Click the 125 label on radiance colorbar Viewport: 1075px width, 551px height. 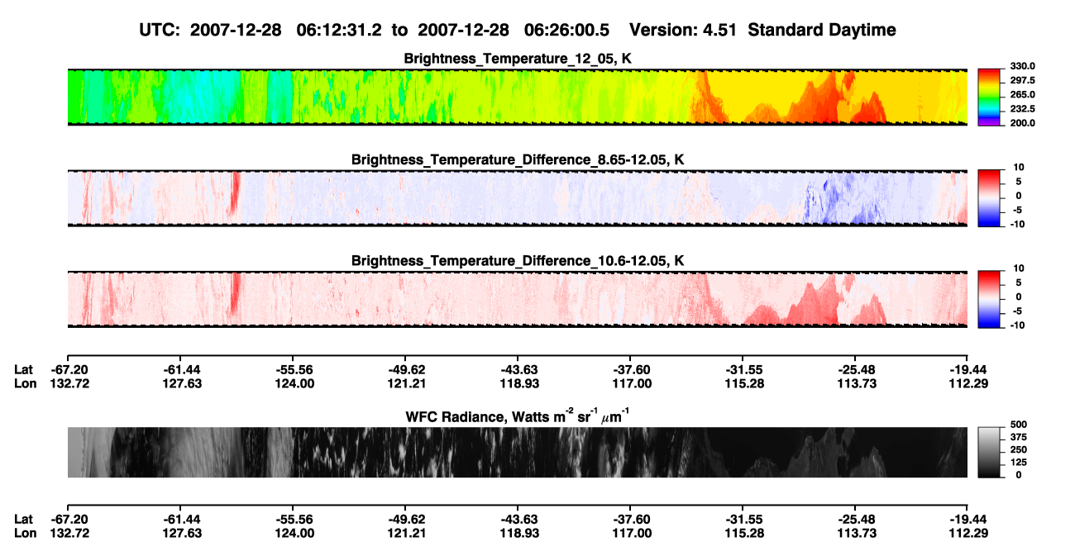coord(1018,463)
